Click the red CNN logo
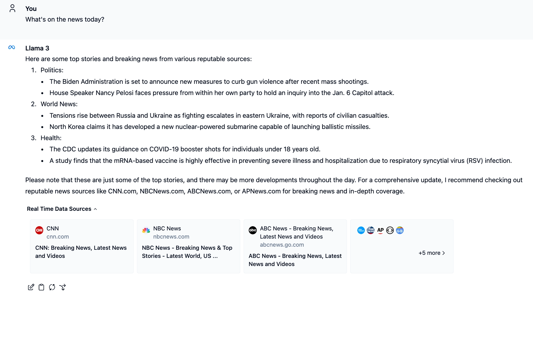The image size is (533, 363). click(39, 230)
